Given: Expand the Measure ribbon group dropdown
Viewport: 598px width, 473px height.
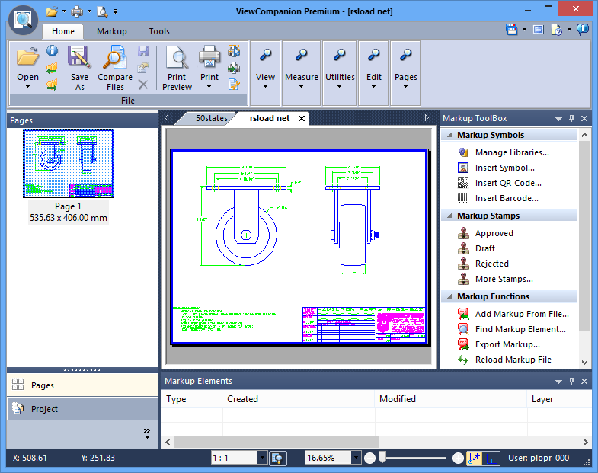Looking at the screenshot, I should 302,86.
